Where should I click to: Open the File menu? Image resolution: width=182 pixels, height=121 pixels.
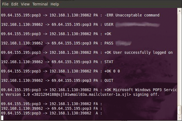pos(5,4)
